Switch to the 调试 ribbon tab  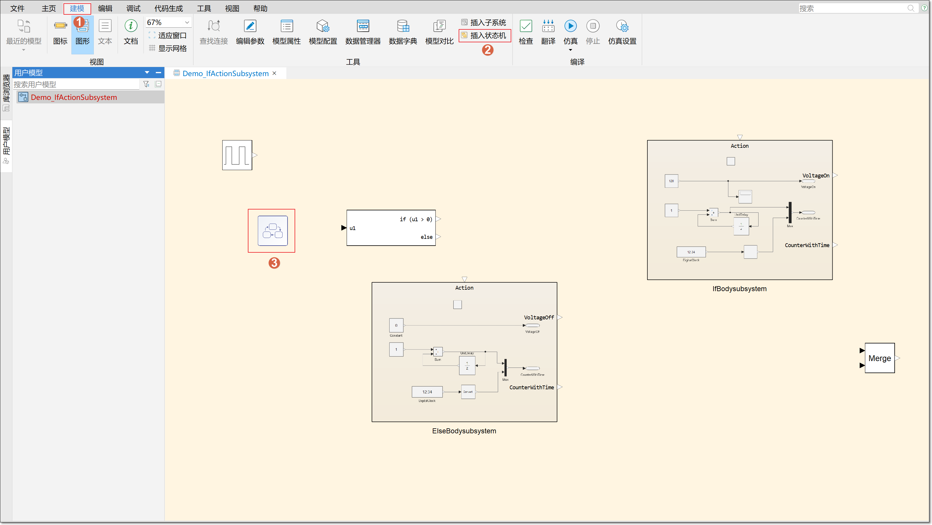tap(133, 8)
